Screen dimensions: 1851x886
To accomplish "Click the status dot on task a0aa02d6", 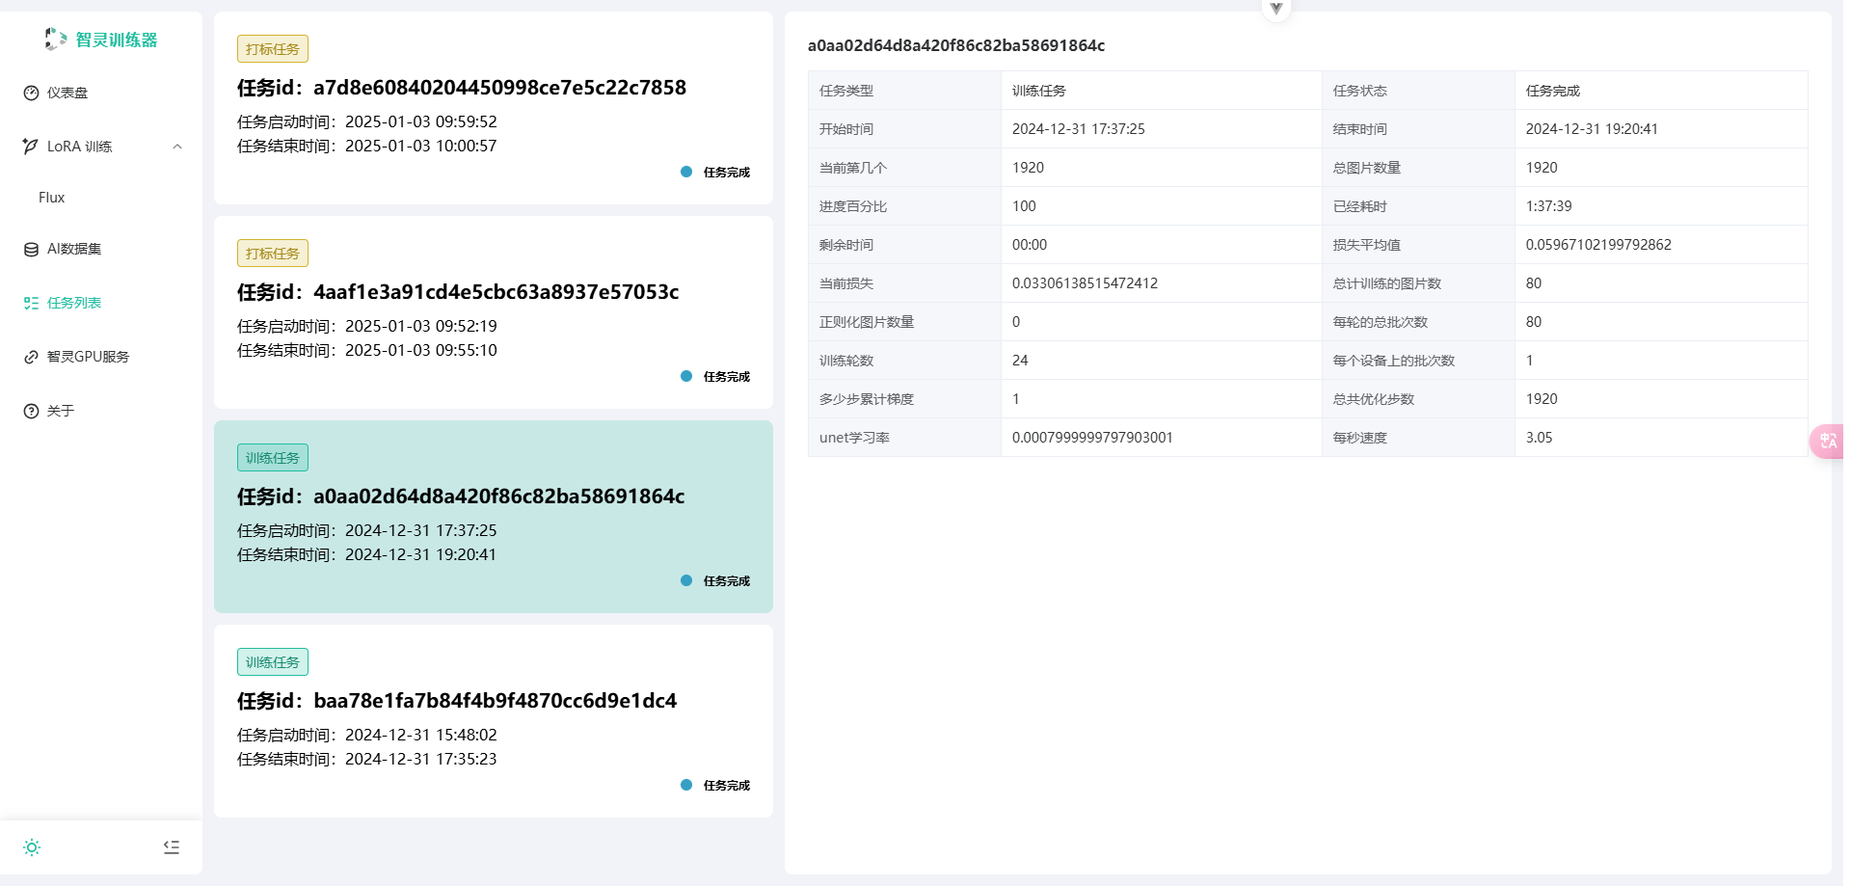I will [686, 580].
